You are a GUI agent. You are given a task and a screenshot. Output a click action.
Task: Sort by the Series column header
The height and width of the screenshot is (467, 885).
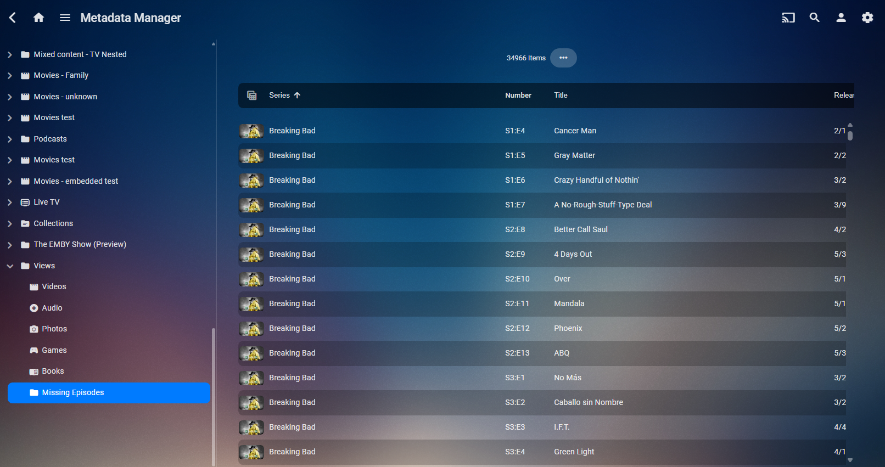[284, 95]
